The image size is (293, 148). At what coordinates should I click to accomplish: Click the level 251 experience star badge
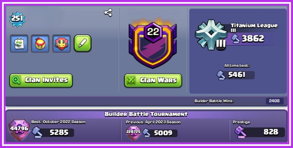coord(17,19)
